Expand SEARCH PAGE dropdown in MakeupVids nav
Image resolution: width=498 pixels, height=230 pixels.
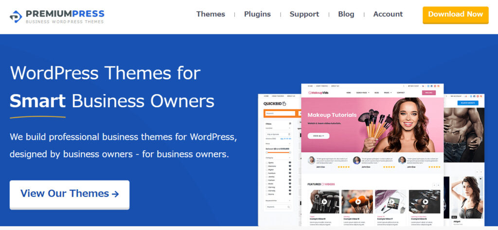click(x=363, y=93)
